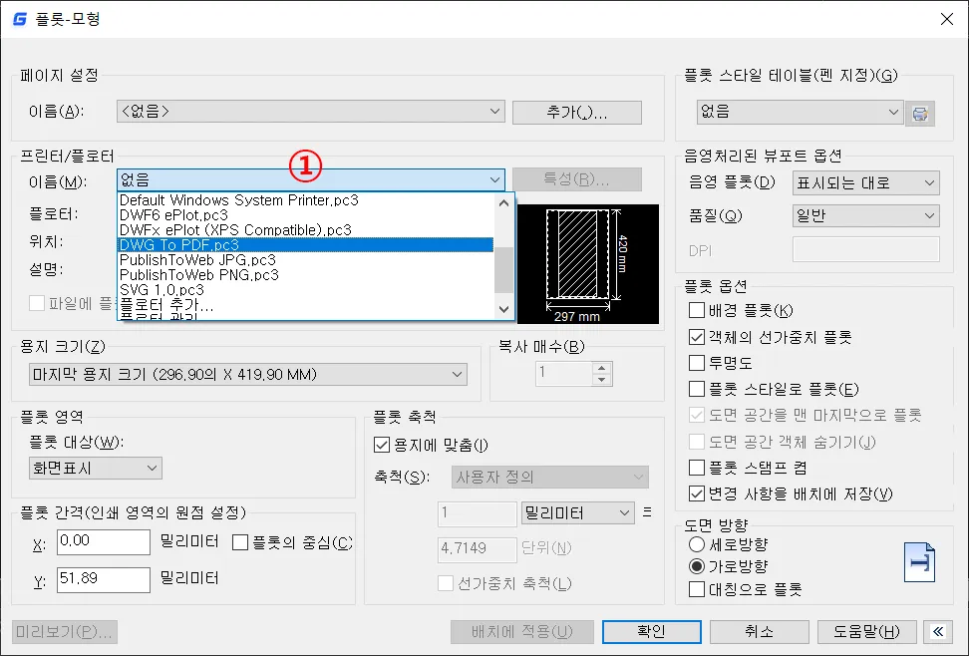Collapse the printer name dropdown showing 없음
The height and width of the screenshot is (656, 969).
tap(311, 179)
